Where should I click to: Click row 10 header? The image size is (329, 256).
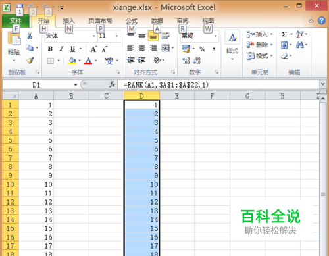tap(10, 184)
